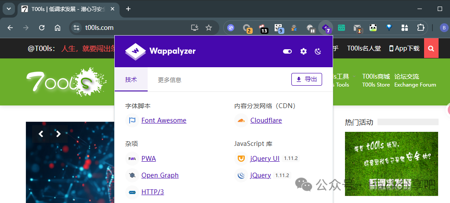Open the jQuery UI link

pos(265,159)
